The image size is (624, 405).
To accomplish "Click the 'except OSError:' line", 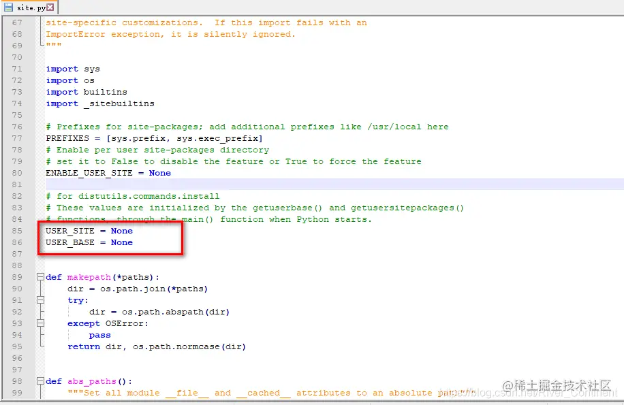I will [x=108, y=323].
